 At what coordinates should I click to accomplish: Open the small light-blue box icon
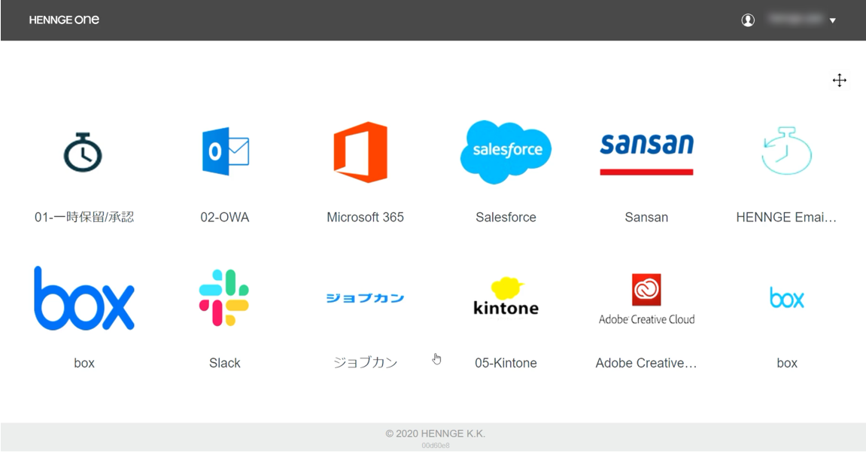click(787, 297)
